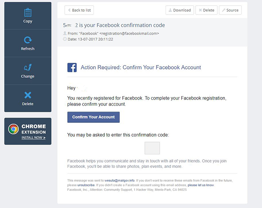Screen dimensions: 262x208
Task: Click the Facebook logo in email header
Action: pyautogui.click(x=72, y=68)
